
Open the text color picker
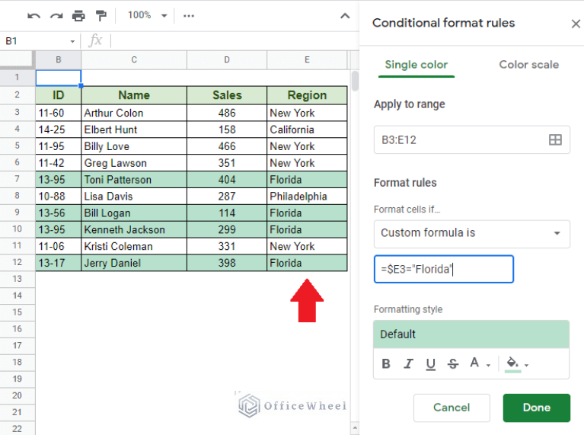(x=478, y=364)
